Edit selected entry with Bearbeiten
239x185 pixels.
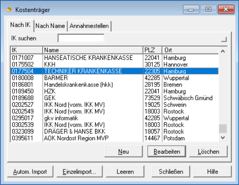[167, 152]
